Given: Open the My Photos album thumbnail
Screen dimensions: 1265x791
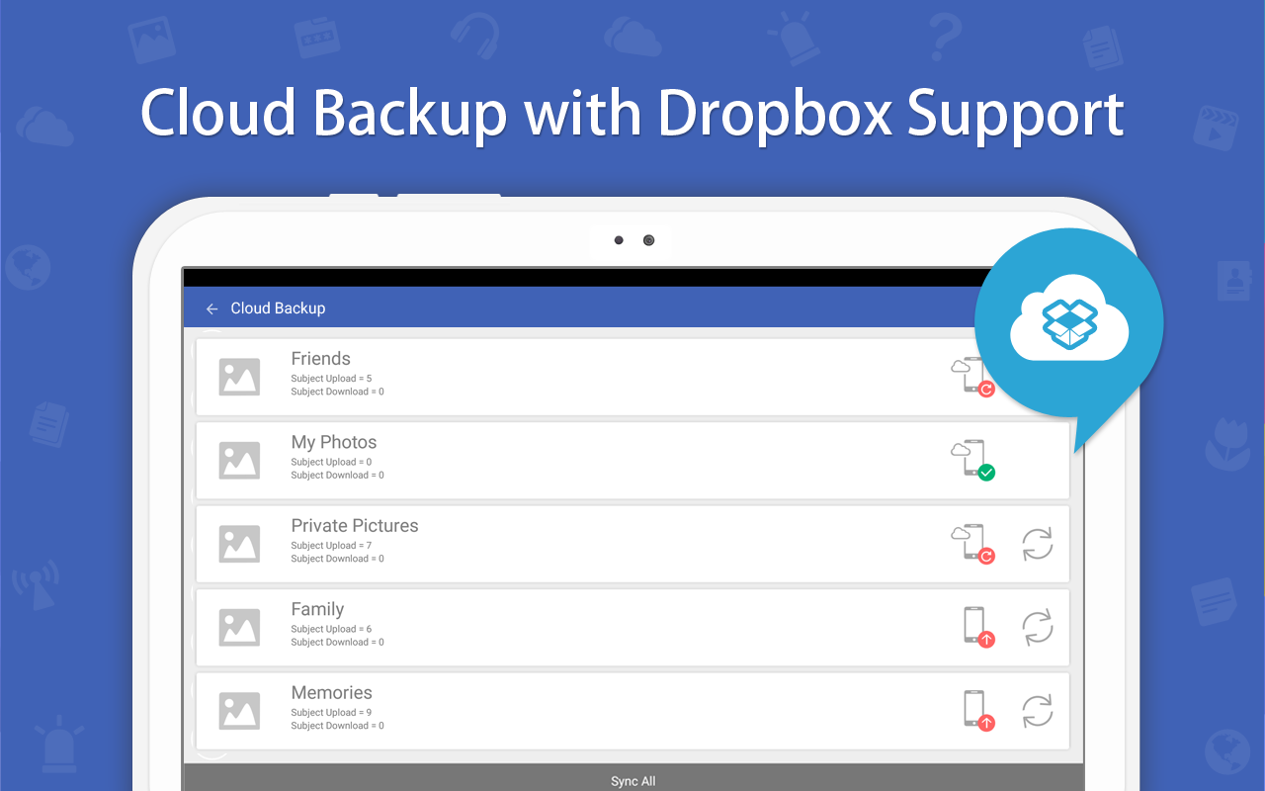Looking at the screenshot, I should pos(239,461).
